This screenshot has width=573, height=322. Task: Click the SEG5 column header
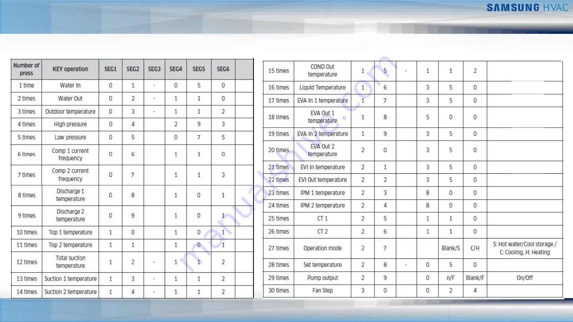199,69
